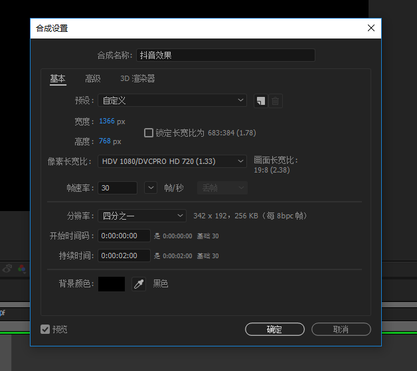Click the Cancel (取消) button
This screenshot has height=371, width=417.
(x=341, y=329)
